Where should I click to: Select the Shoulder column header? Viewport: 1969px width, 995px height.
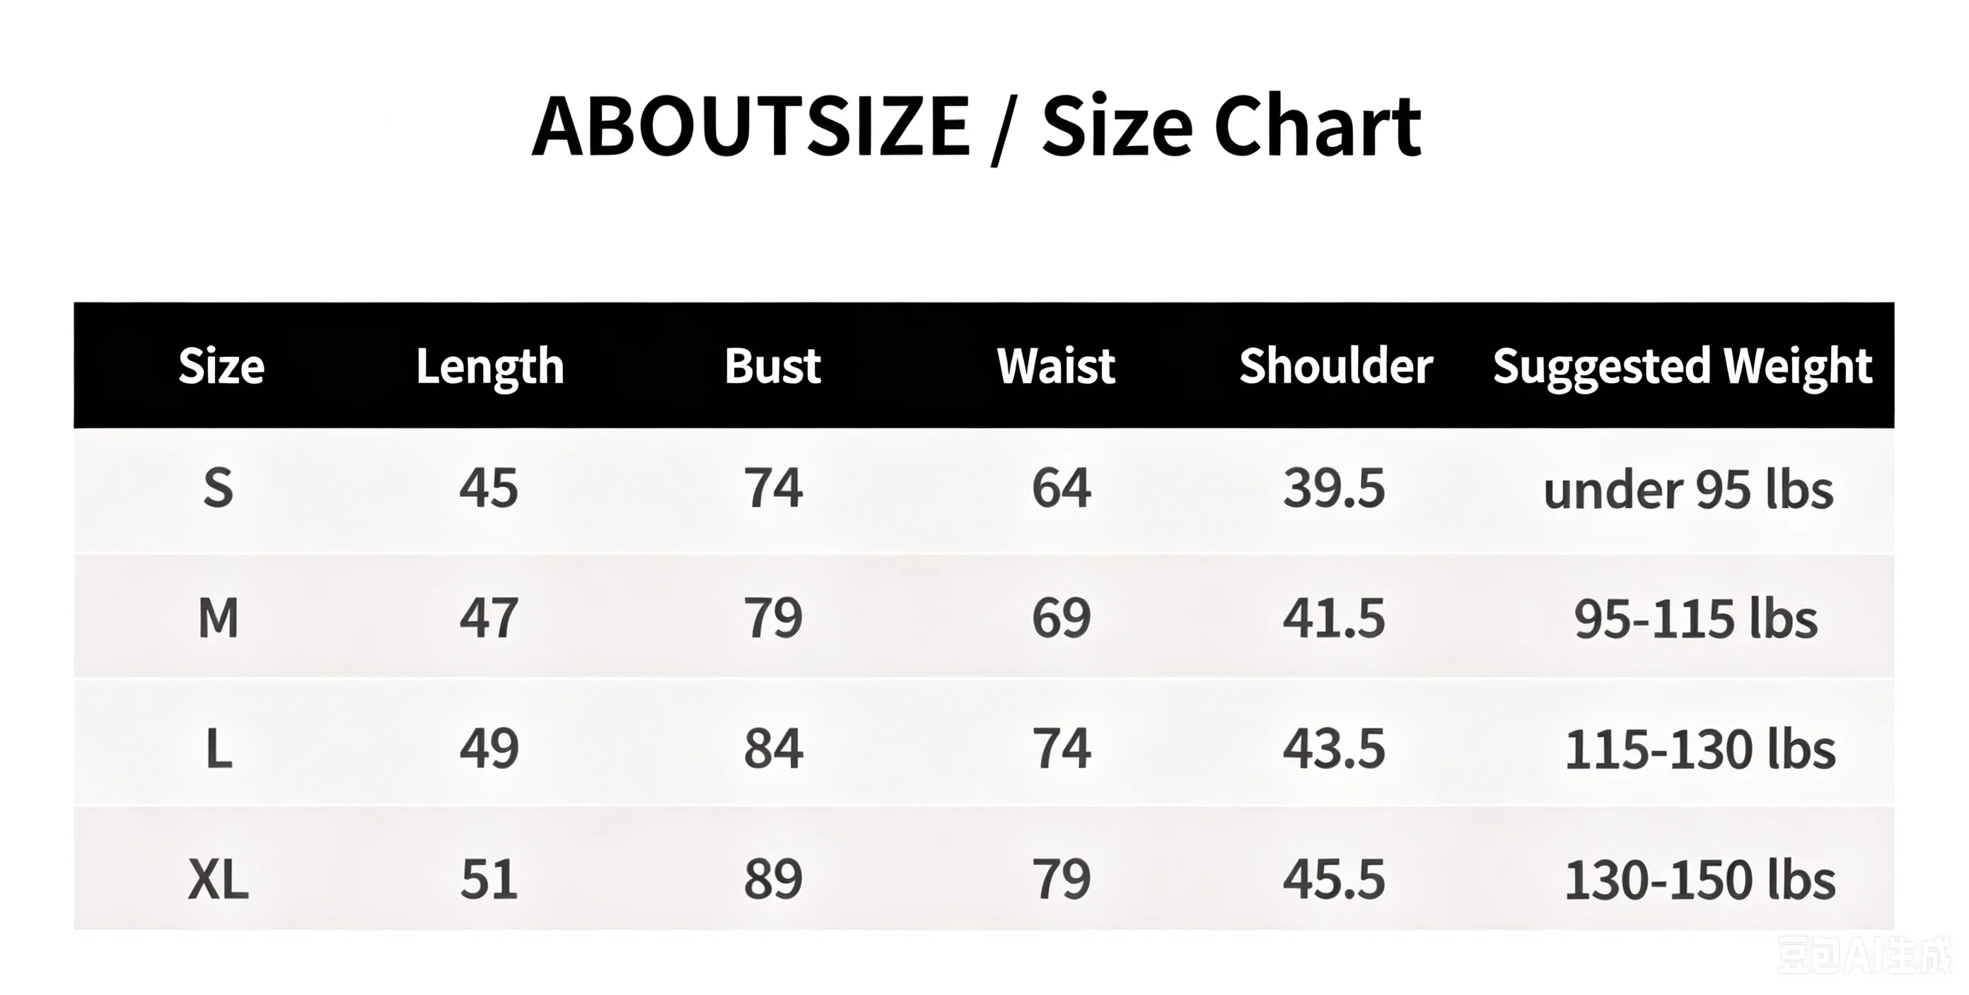click(x=1335, y=366)
